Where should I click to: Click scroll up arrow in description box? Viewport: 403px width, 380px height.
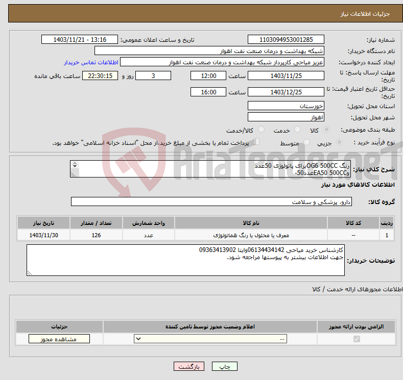click(75, 163)
